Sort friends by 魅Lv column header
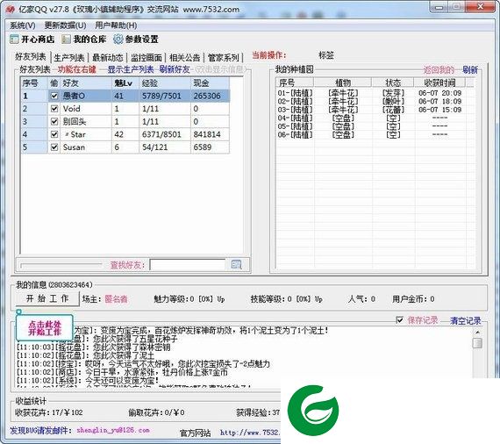 tap(125, 83)
